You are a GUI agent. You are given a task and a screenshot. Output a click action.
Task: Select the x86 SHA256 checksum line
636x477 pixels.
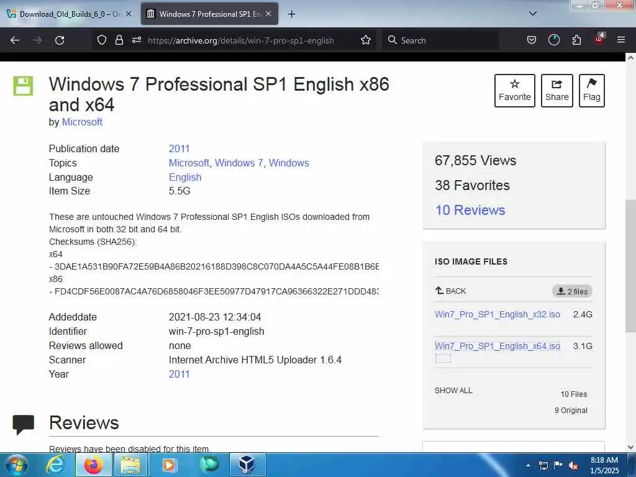tap(214, 291)
